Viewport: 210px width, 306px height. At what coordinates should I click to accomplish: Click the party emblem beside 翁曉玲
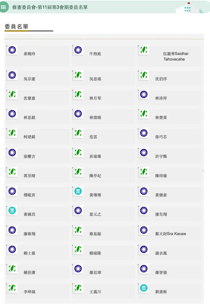pyautogui.click(x=12, y=50)
